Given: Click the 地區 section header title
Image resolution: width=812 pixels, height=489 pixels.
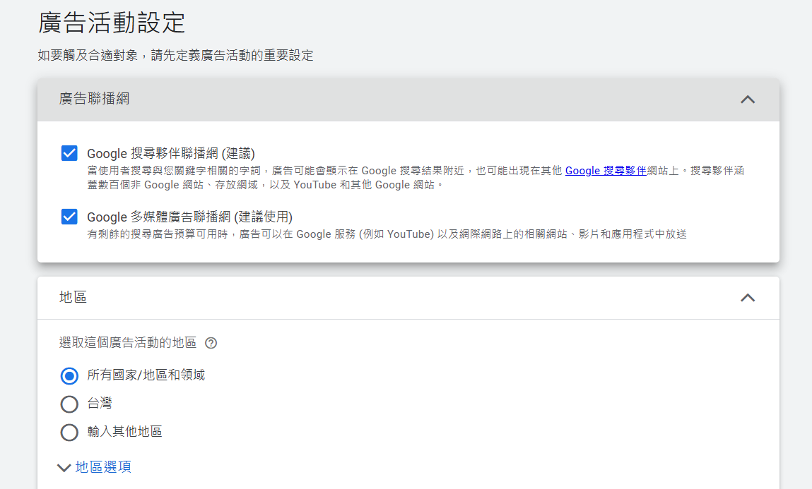Looking at the screenshot, I should click(x=73, y=297).
